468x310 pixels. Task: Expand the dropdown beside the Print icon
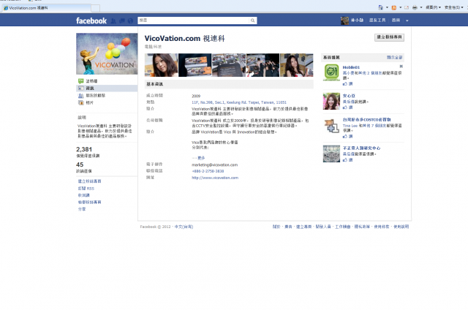[421, 7]
